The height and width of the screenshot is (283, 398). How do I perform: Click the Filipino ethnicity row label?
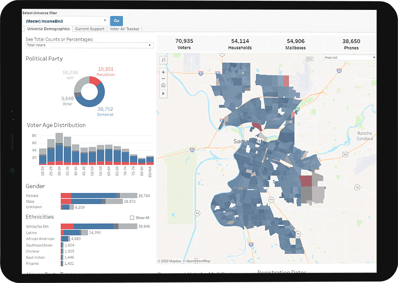[x=32, y=263]
